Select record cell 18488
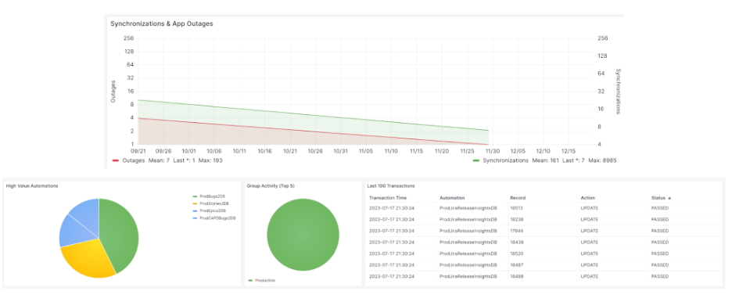732x302 pixels. (516, 276)
